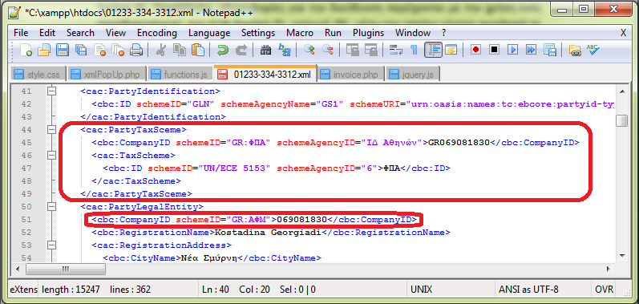The image size is (639, 304).
Task: Click the horizontal scrollbar right arrow
Action: (609, 269)
